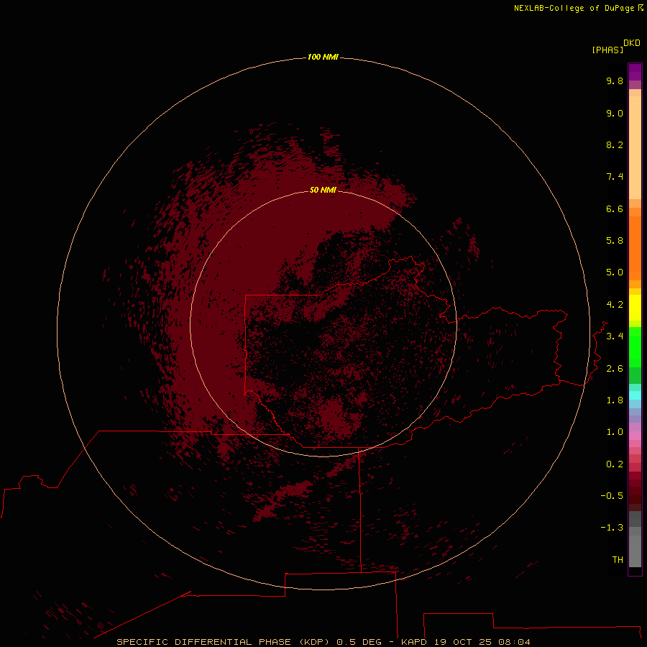647x647 pixels.
Task: Click the 4.2 scale value
Action: click(x=615, y=305)
